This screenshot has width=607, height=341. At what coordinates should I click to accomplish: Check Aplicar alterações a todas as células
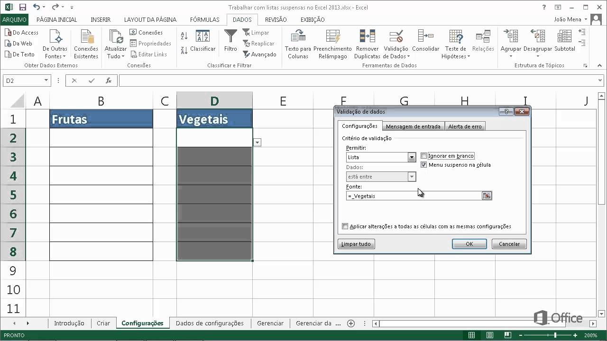click(345, 226)
